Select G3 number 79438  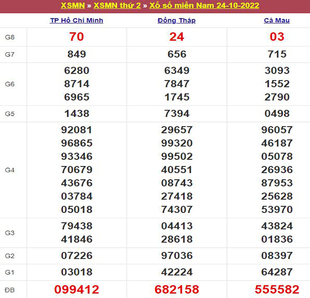point(77,226)
